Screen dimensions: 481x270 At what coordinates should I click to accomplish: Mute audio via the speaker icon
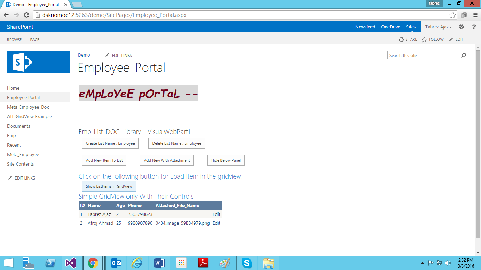click(448, 263)
